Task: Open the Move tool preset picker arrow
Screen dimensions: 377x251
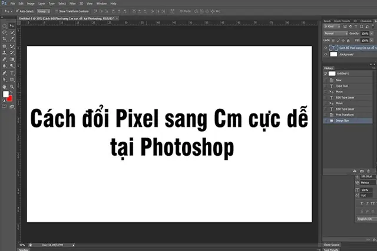Action: click(12, 11)
